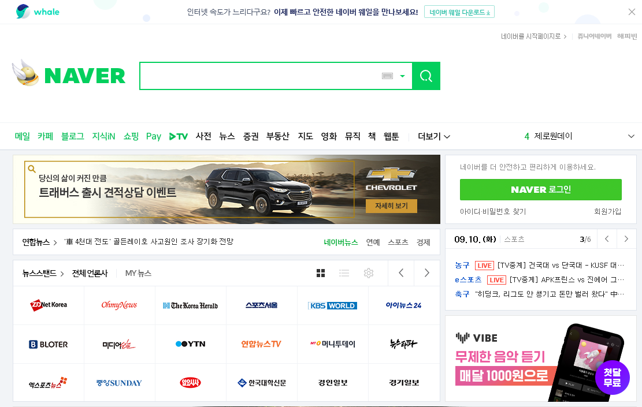This screenshot has height=407, width=642.
Task: Go to previous newsstand page
Action: [x=401, y=273]
